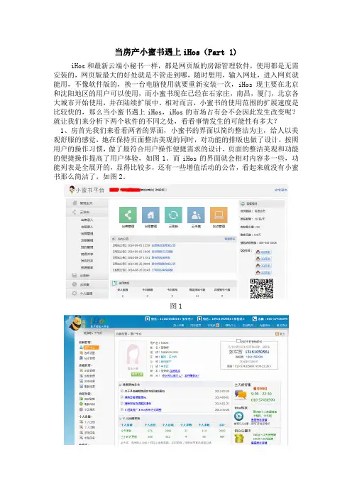Click the gear icon at bottom of 小蜜书 sidebar
This screenshot has height=499, width=352.
click(x=75, y=293)
